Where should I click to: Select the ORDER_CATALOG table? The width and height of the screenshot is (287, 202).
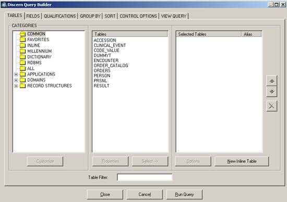click(x=111, y=66)
